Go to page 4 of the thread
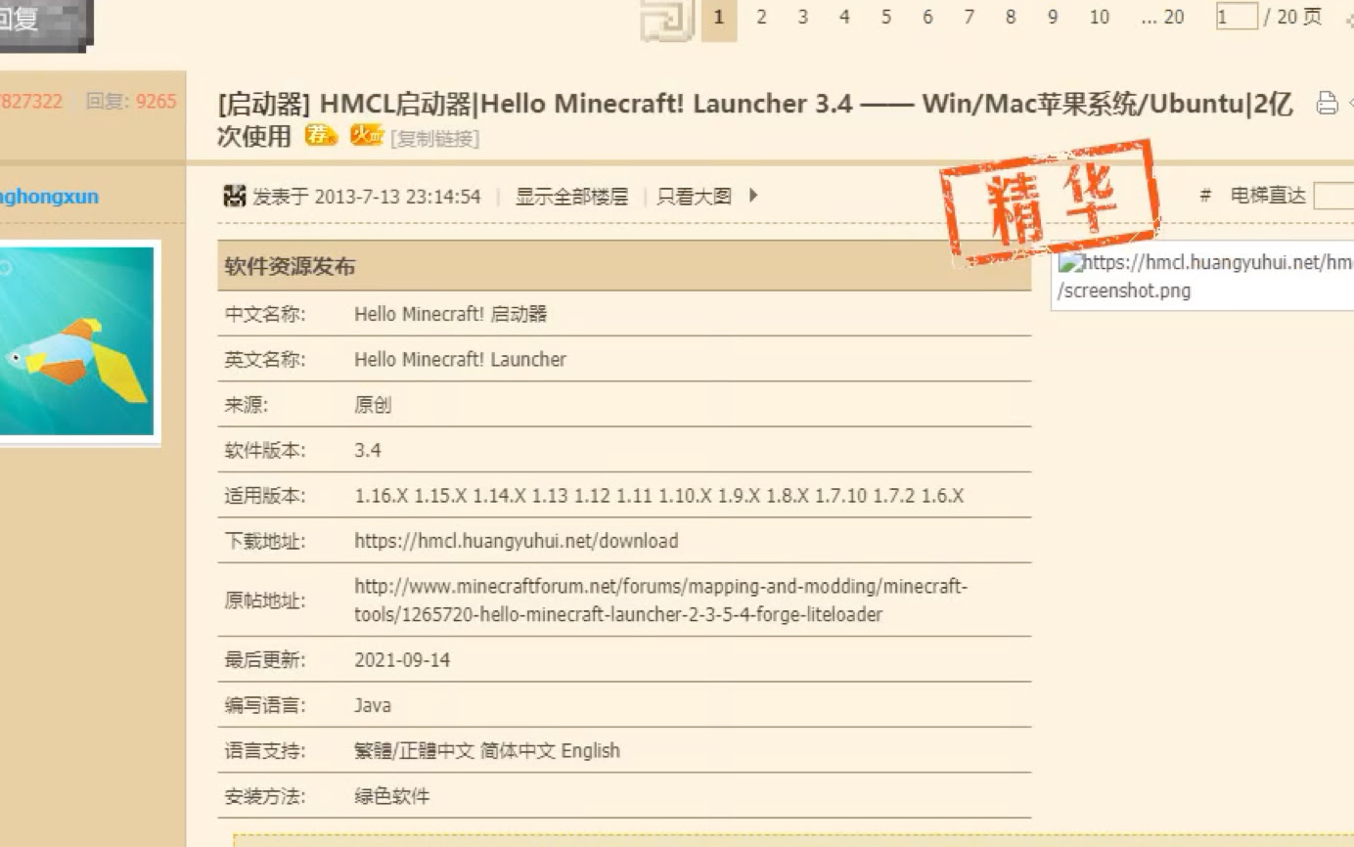Screen dimensions: 1354x847 (x=844, y=18)
